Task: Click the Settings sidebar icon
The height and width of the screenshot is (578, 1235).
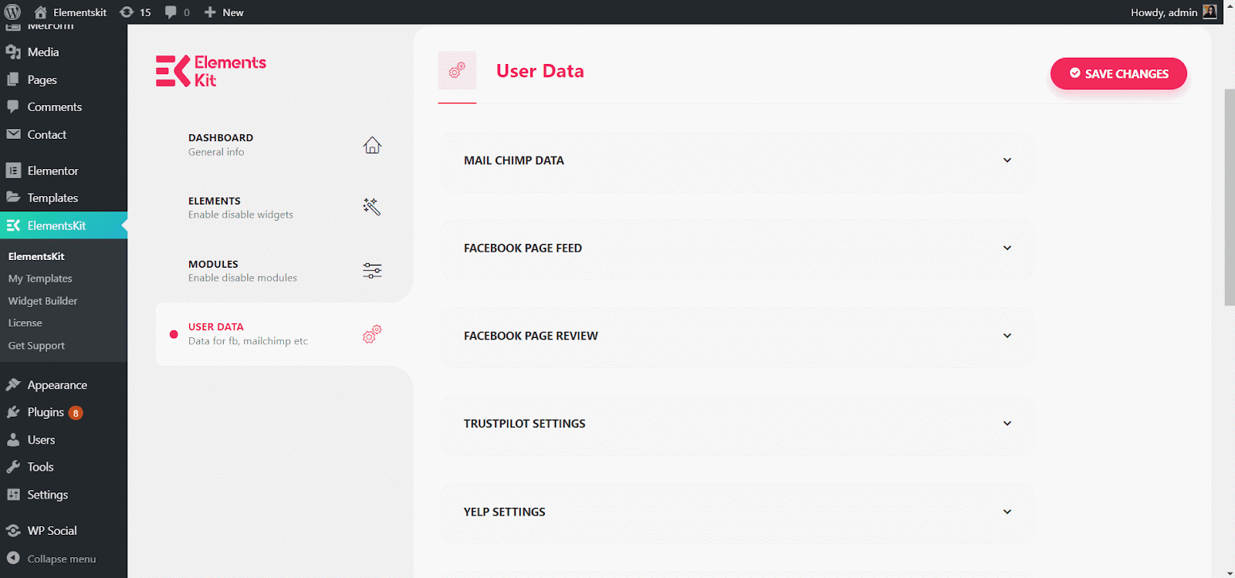Action: tap(13, 495)
